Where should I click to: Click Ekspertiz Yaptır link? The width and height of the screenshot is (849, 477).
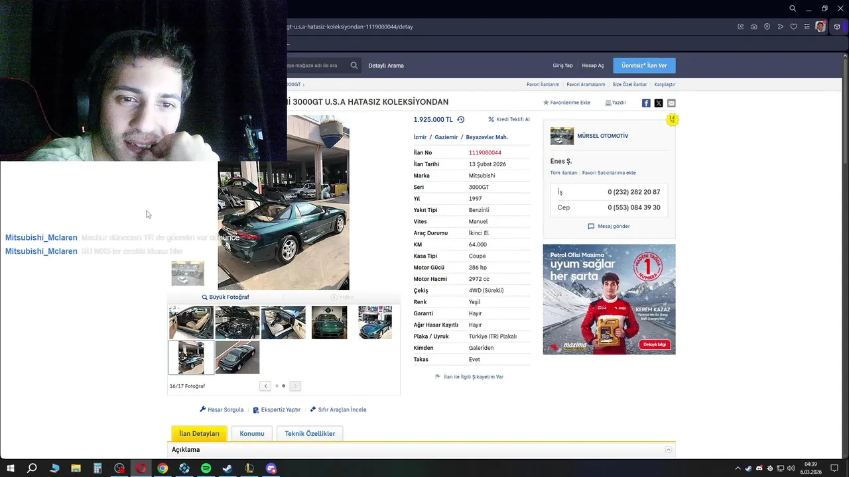point(277,409)
